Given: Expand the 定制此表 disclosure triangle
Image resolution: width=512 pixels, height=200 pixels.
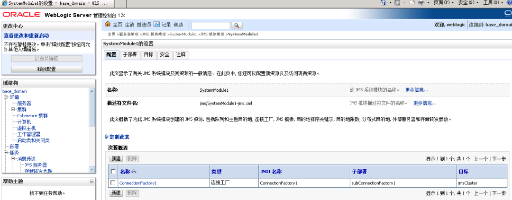Looking at the screenshot, I should pyautogui.click(x=107, y=137).
